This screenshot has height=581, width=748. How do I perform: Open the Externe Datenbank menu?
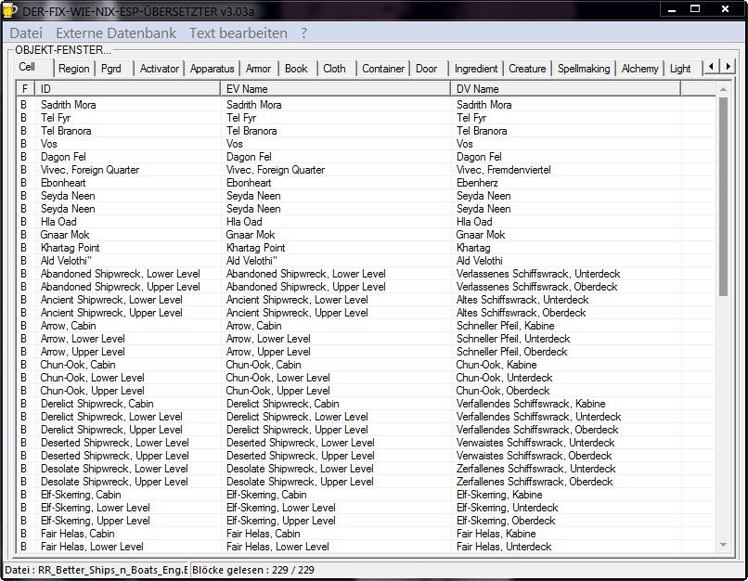tap(115, 32)
